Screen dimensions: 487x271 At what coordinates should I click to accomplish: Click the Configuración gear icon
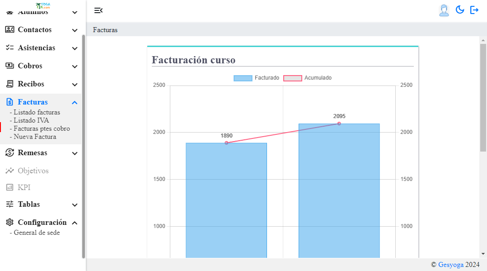9,222
